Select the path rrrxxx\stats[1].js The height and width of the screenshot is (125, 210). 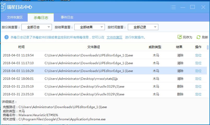(x=81, y=79)
